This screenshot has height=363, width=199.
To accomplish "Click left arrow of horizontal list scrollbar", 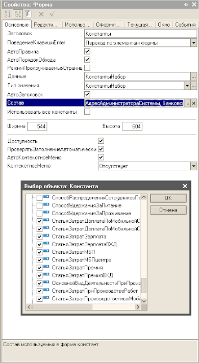I will pos(30,307).
